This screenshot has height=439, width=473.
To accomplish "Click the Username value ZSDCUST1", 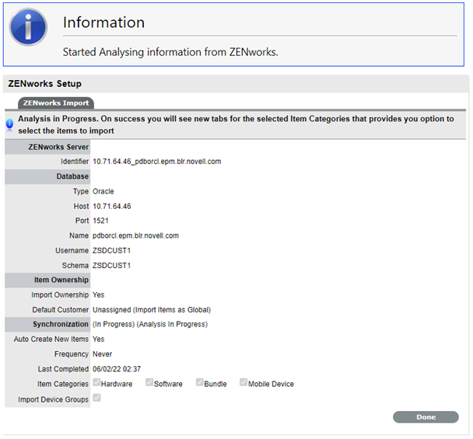I will click(x=111, y=251).
